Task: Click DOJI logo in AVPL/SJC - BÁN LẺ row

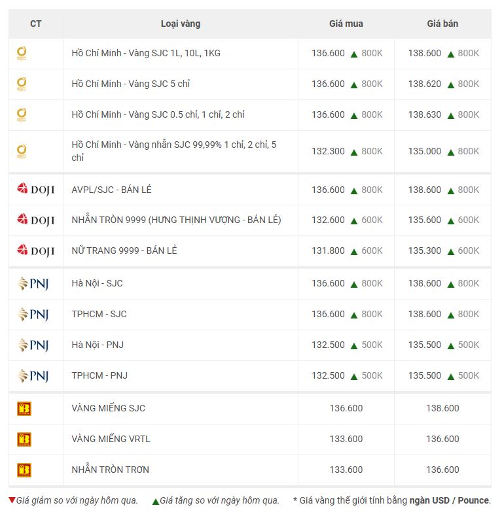Action: (35, 190)
